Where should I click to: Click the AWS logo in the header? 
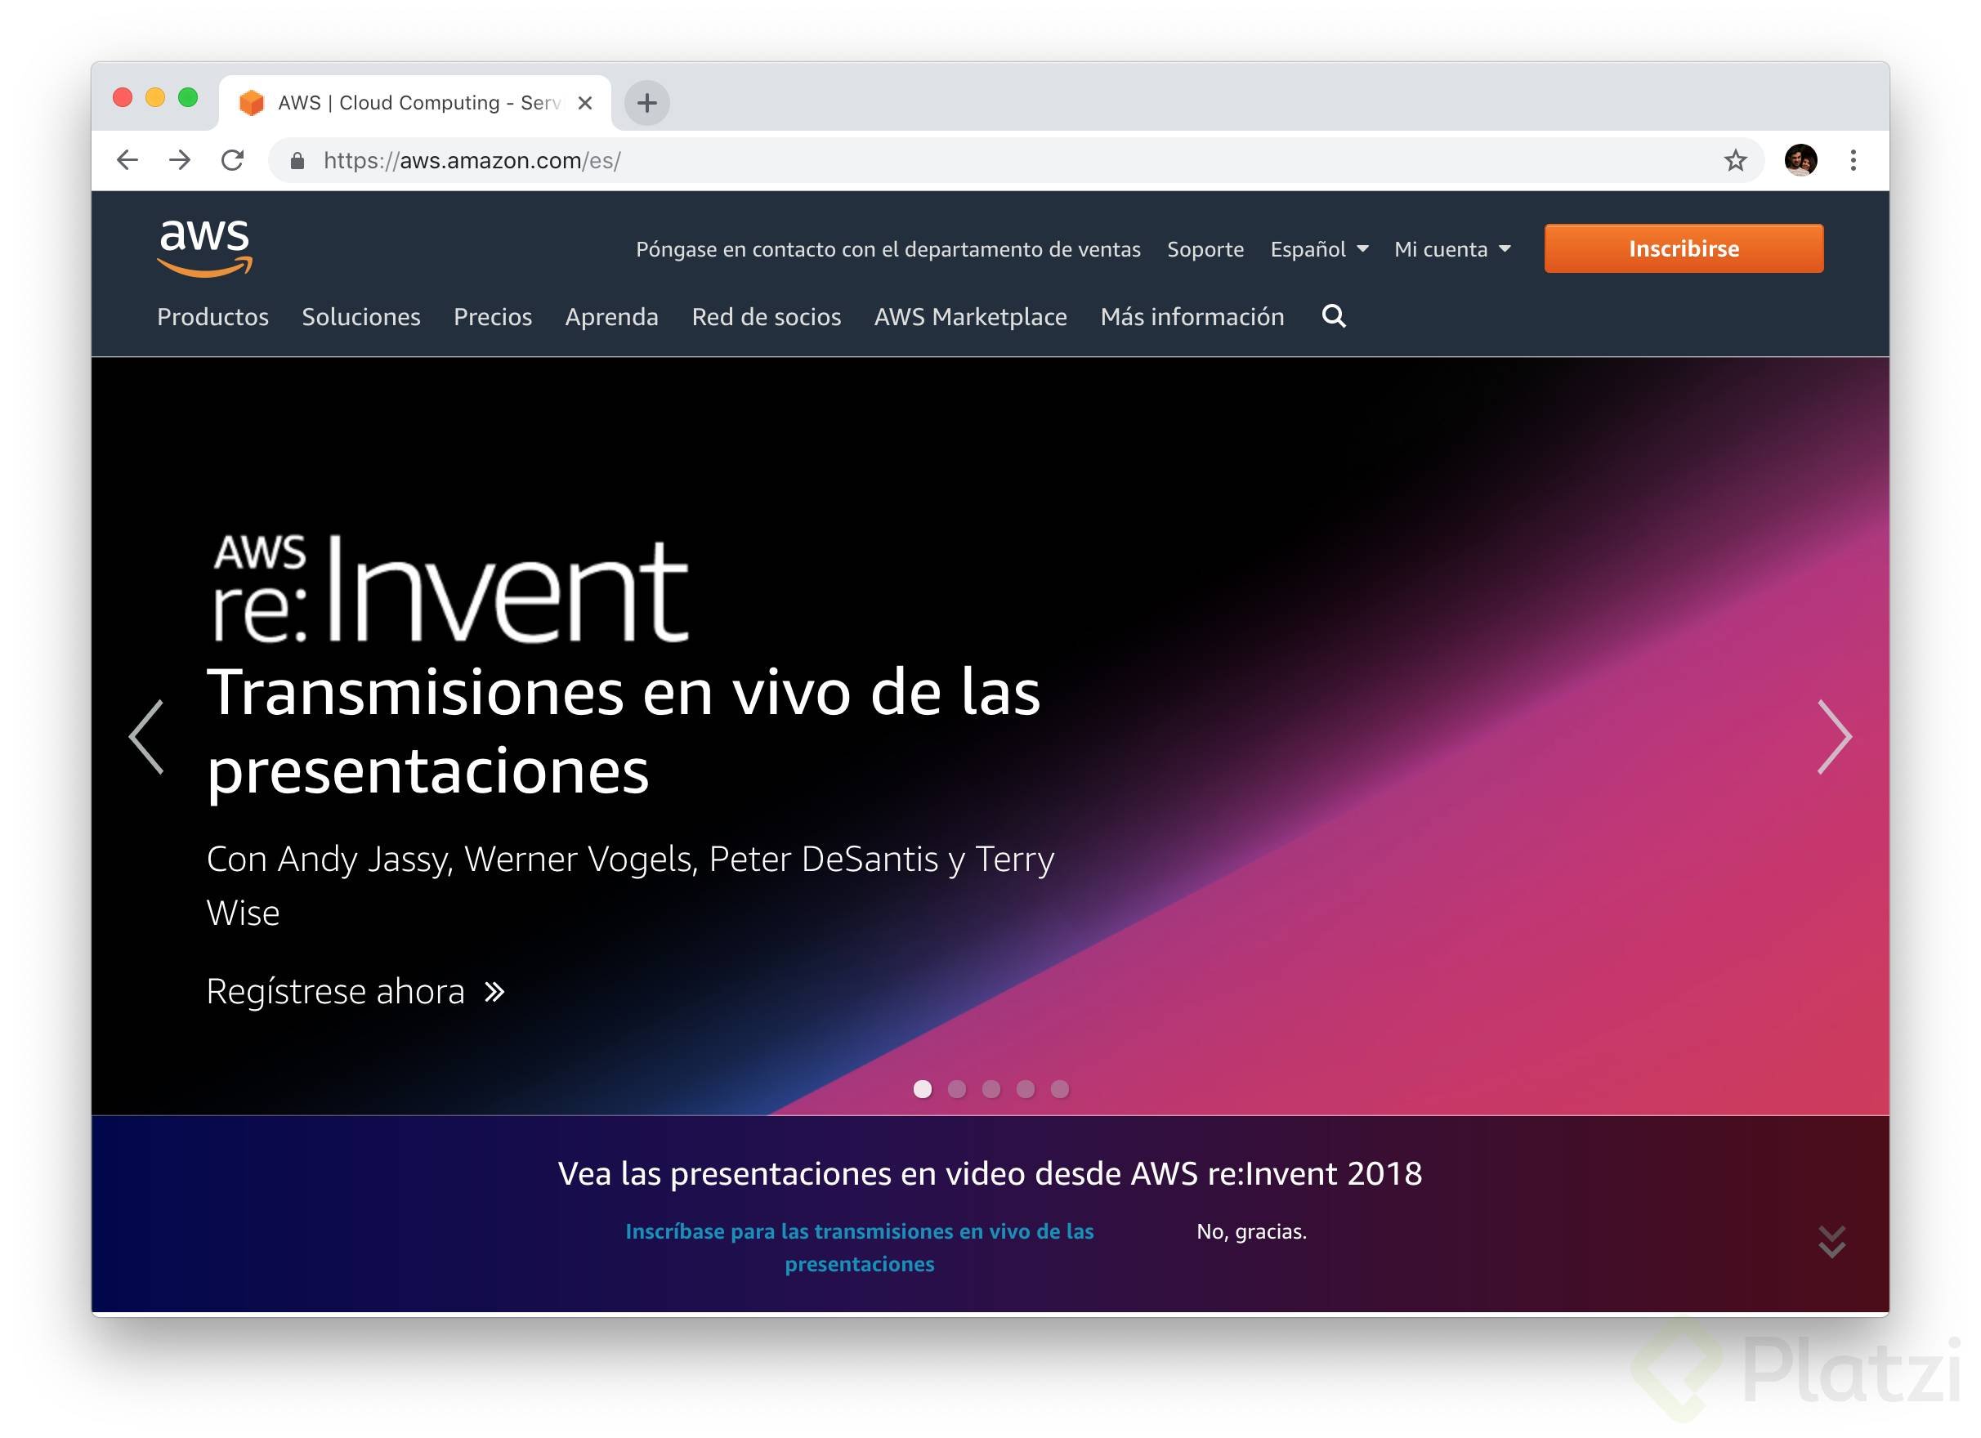point(204,248)
